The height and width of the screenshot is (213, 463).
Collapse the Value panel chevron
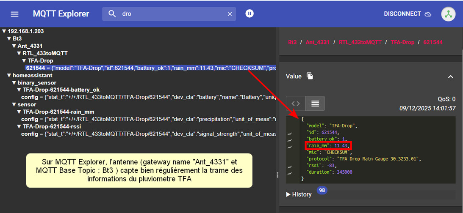click(450, 76)
